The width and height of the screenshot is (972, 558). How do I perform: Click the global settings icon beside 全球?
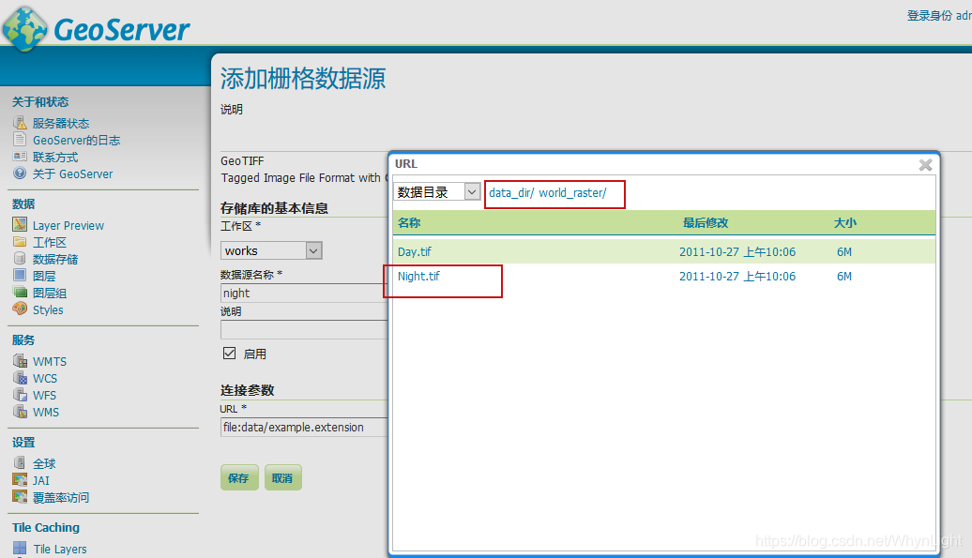20,462
